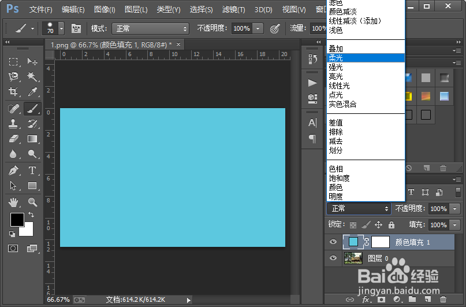Open the tool preset picker arrow
The image size is (466, 307).
click(32, 29)
